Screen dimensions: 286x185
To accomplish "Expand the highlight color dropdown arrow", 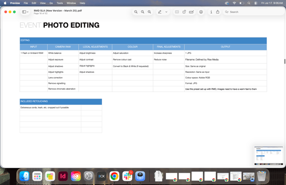I will (166, 12).
